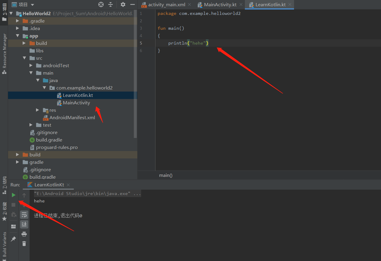The image size is (381, 261).
Task: Switch to MainActivity.kt editor tab
Action: click(x=220, y=4)
